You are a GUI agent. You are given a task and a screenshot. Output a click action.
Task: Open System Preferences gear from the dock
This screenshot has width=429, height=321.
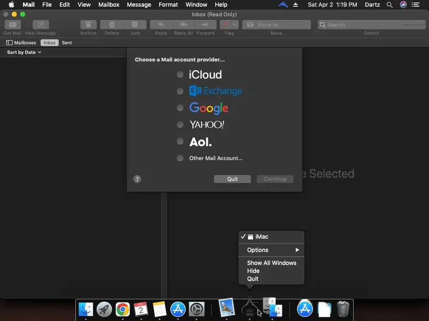point(196,309)
